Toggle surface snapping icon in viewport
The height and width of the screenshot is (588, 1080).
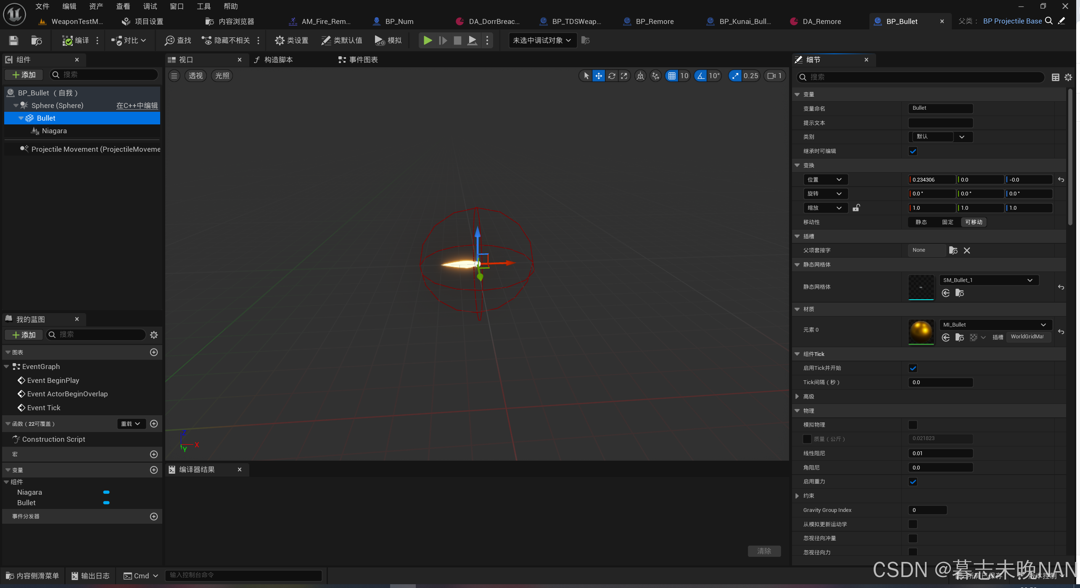655,76
